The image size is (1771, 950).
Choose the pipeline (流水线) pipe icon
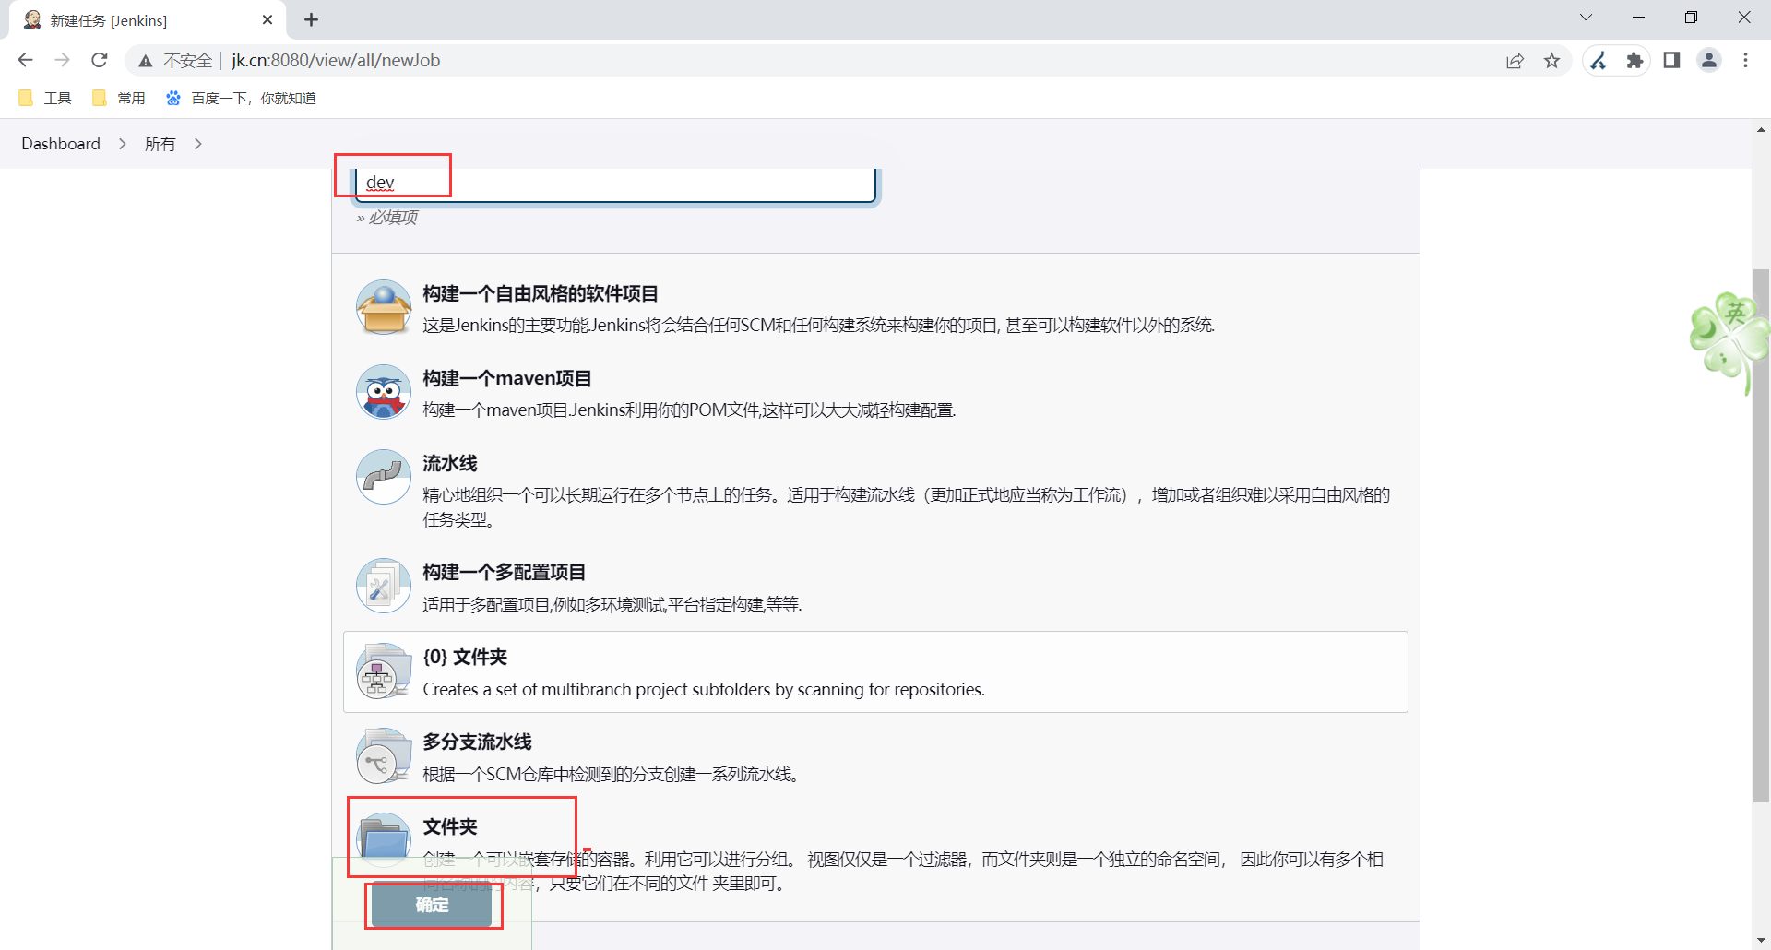point(384,477)
